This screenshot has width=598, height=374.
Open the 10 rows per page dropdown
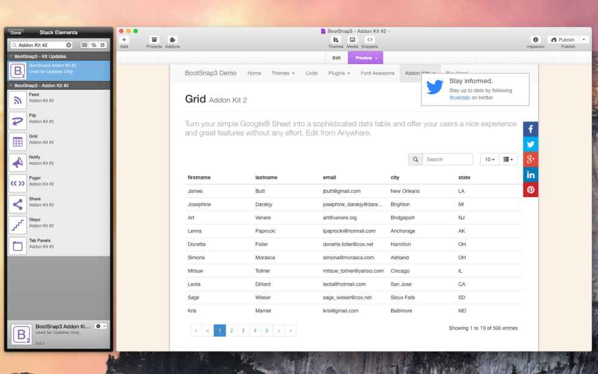489,159
